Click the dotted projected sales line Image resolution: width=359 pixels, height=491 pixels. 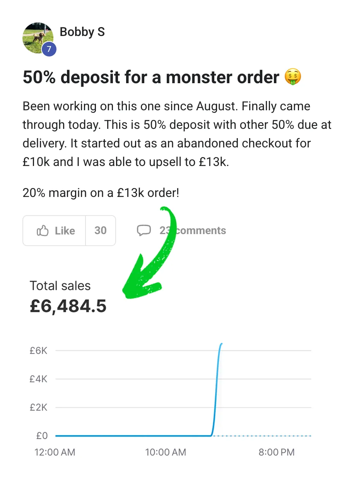[262, 436]
